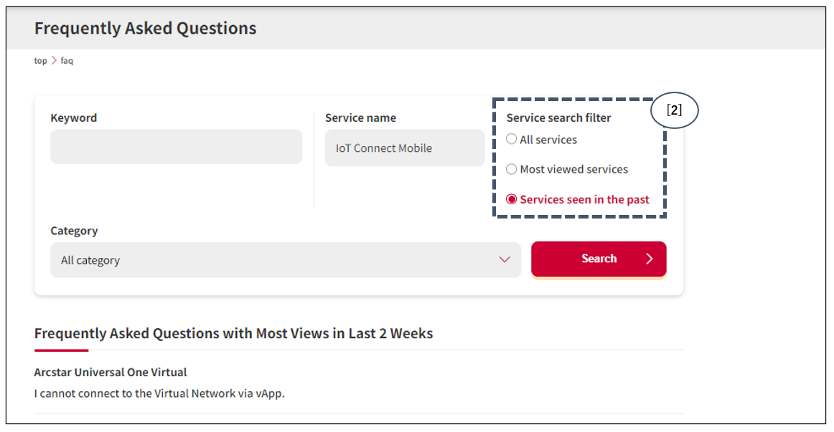Click the "Keyword" field label

click(73, 118)
